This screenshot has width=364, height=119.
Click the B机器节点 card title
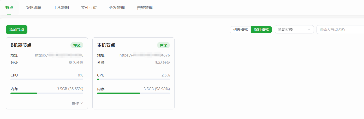pos(21,45)
